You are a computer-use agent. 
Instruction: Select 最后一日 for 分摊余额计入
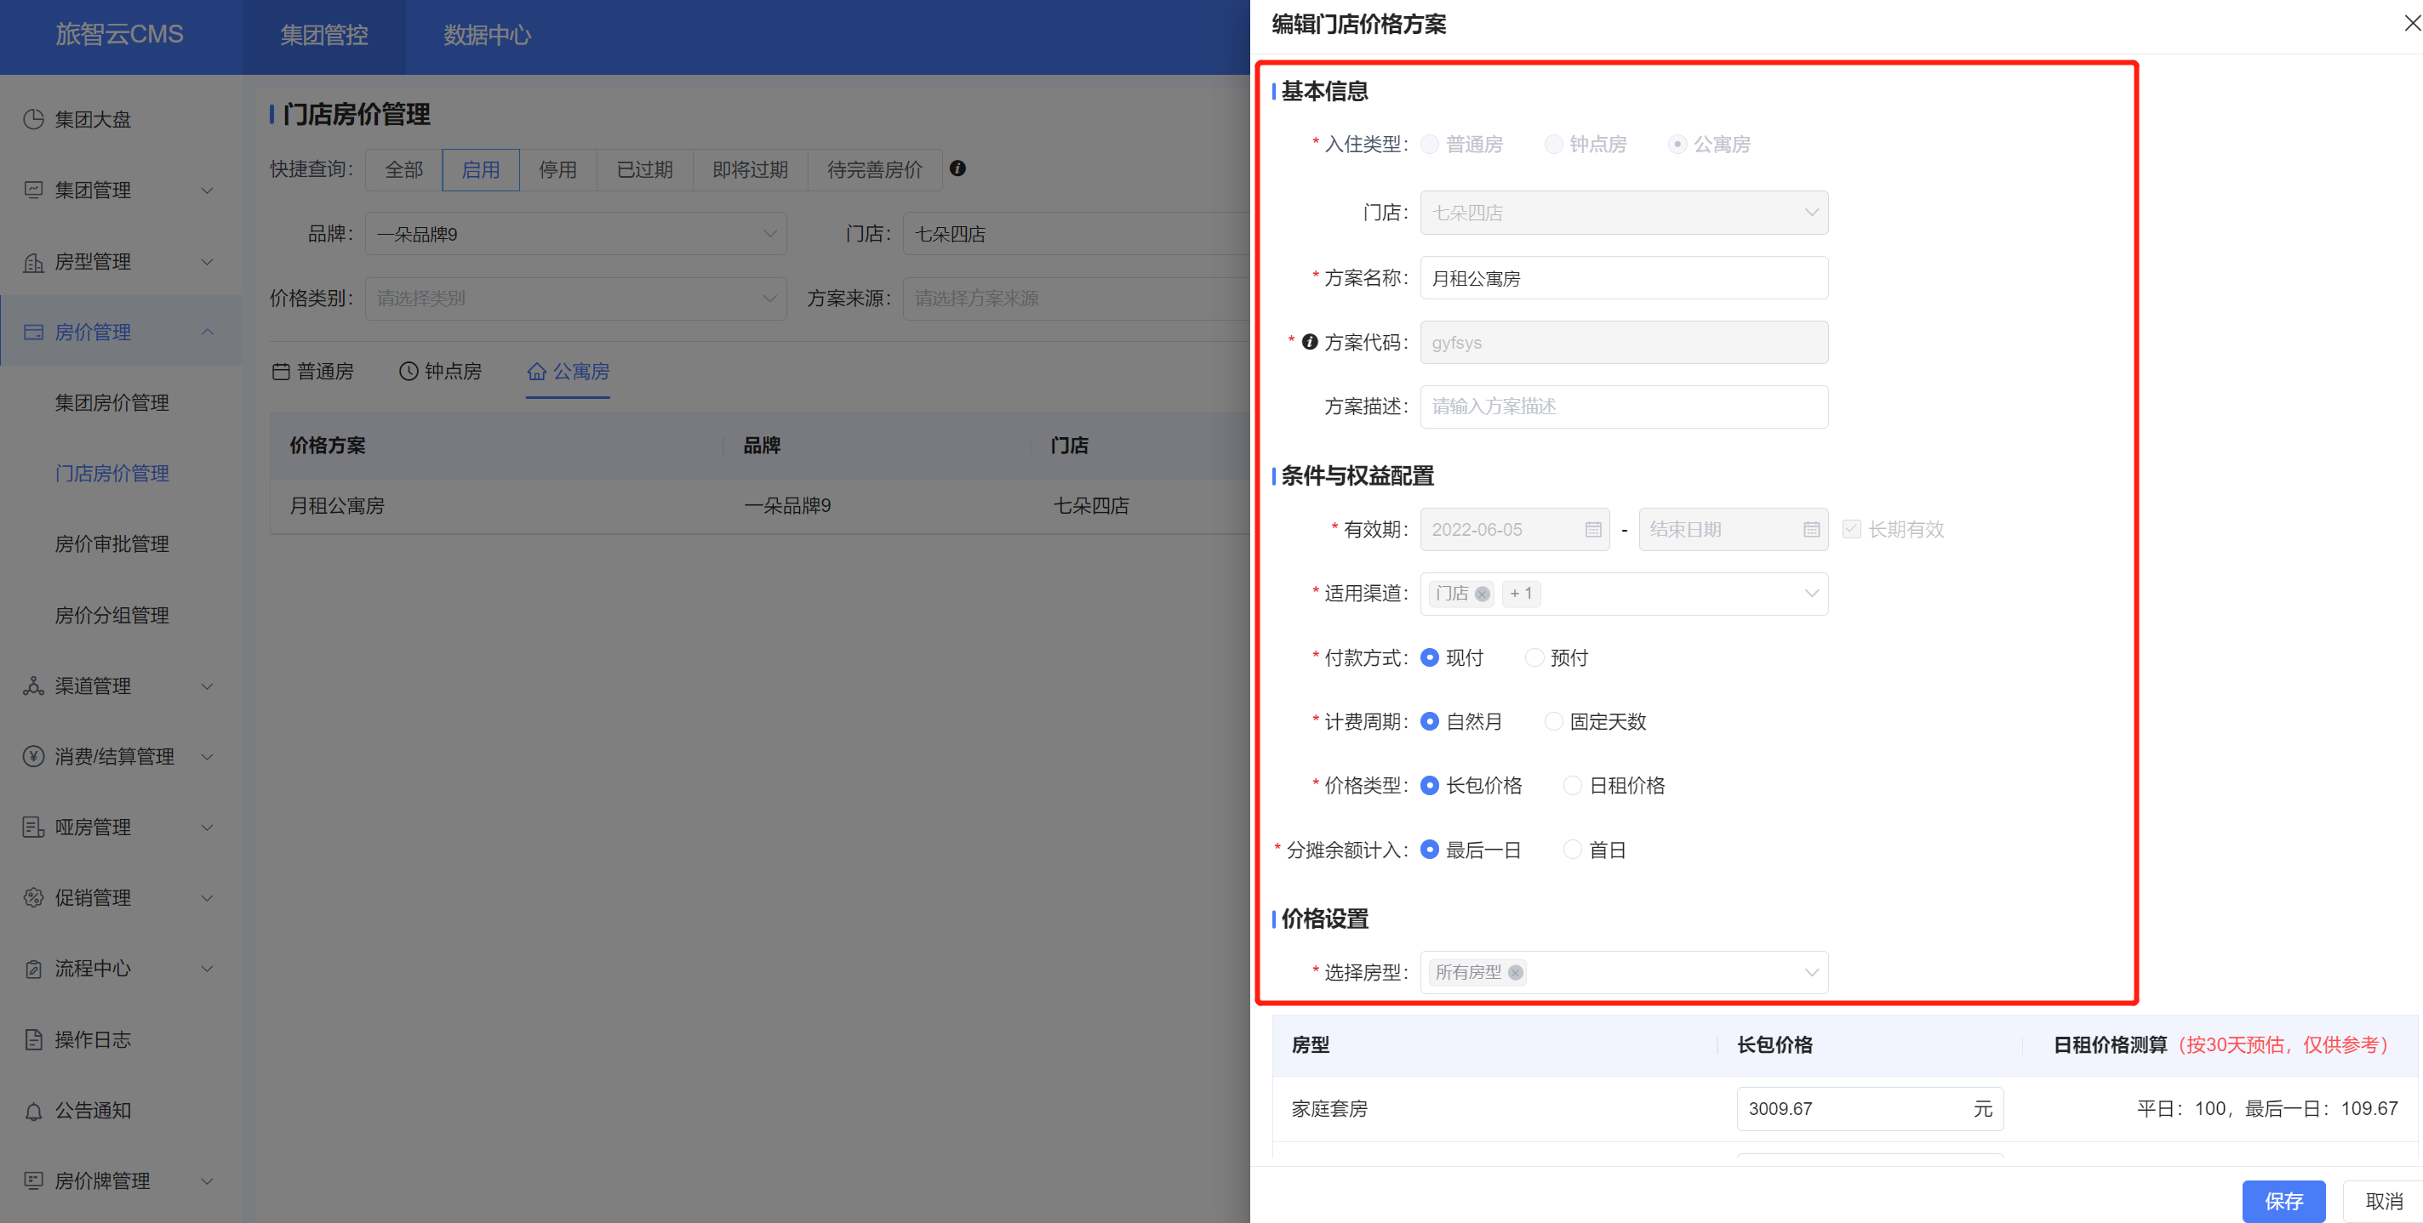click(x=1430, y=850)
